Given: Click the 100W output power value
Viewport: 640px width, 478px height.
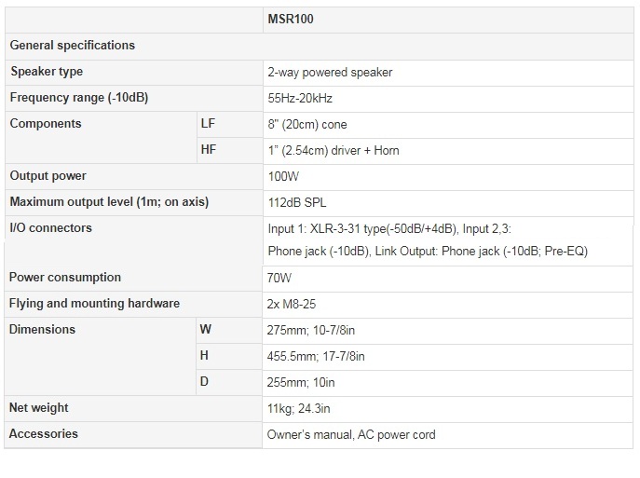Looking at the screenshot, I should [x=283, y=176].
